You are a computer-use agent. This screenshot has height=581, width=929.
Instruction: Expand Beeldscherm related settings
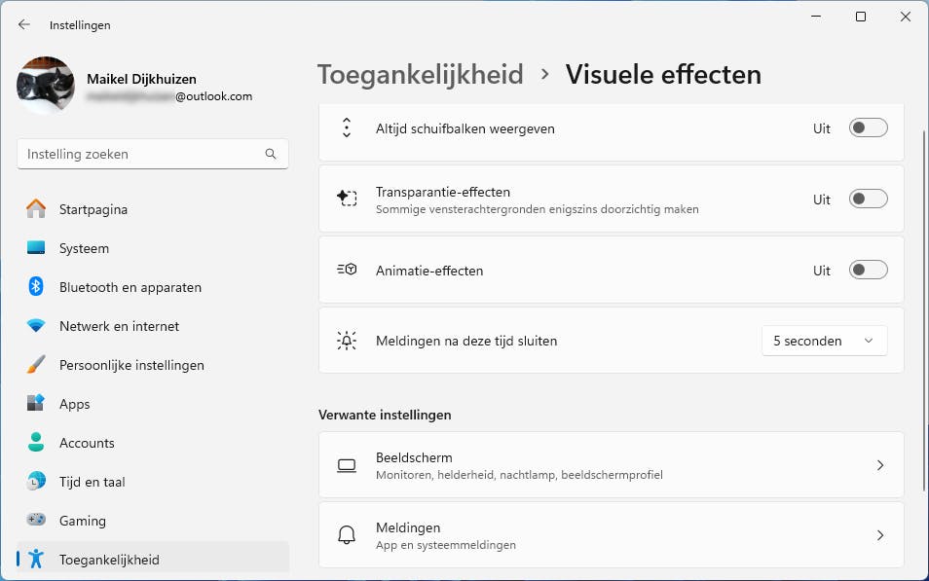coord(880,465)
